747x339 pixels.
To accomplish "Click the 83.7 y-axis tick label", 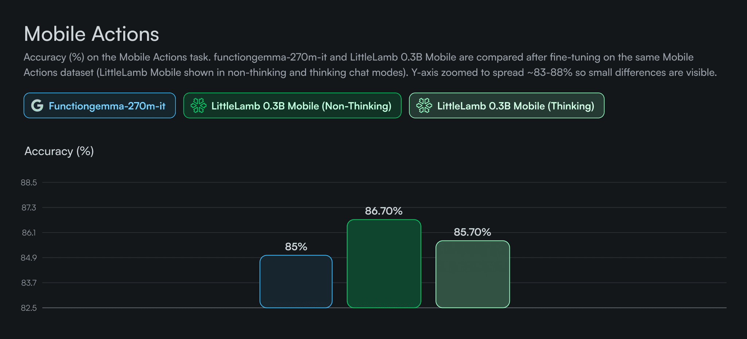I will tap(29, 283).
